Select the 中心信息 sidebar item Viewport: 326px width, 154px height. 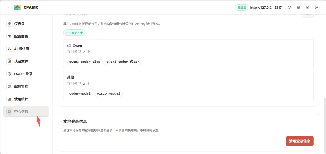pos(26,111)
